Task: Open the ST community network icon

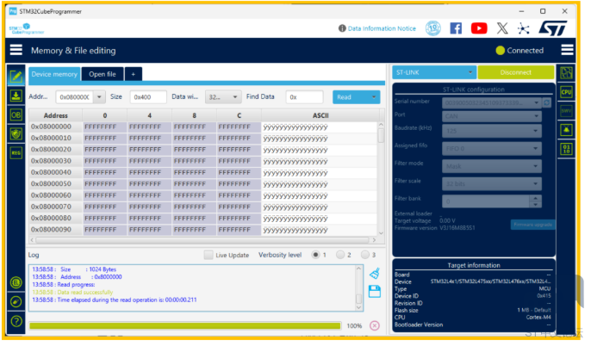Action: 524,28
